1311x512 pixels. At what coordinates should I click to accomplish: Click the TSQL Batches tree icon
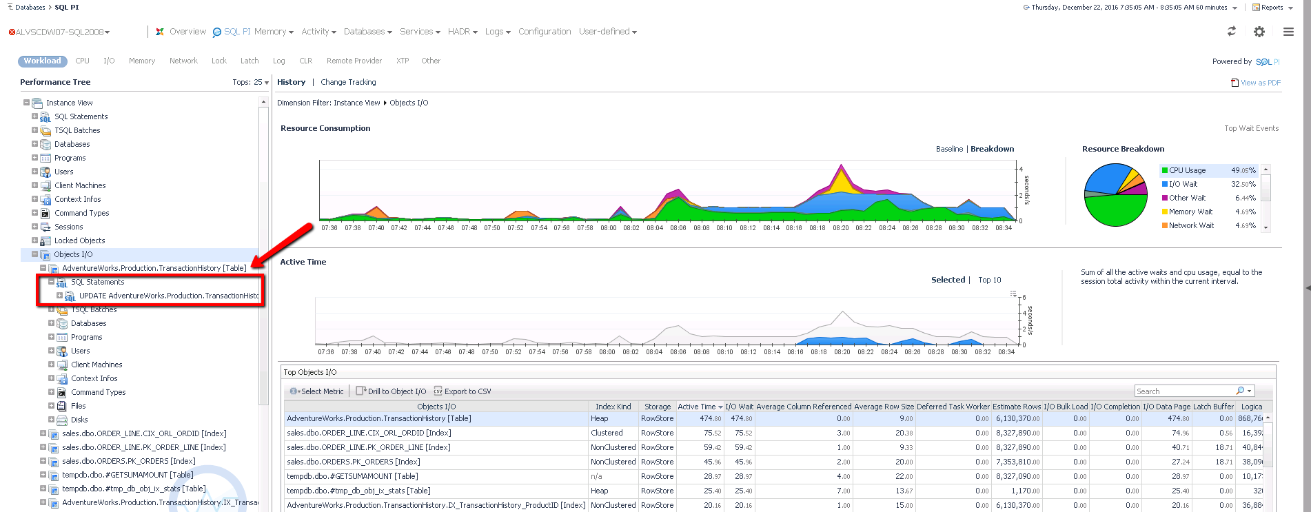(x=45, y=131)
